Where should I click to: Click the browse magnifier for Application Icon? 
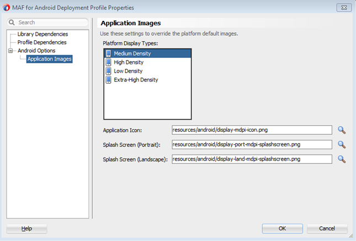point(342,130)
